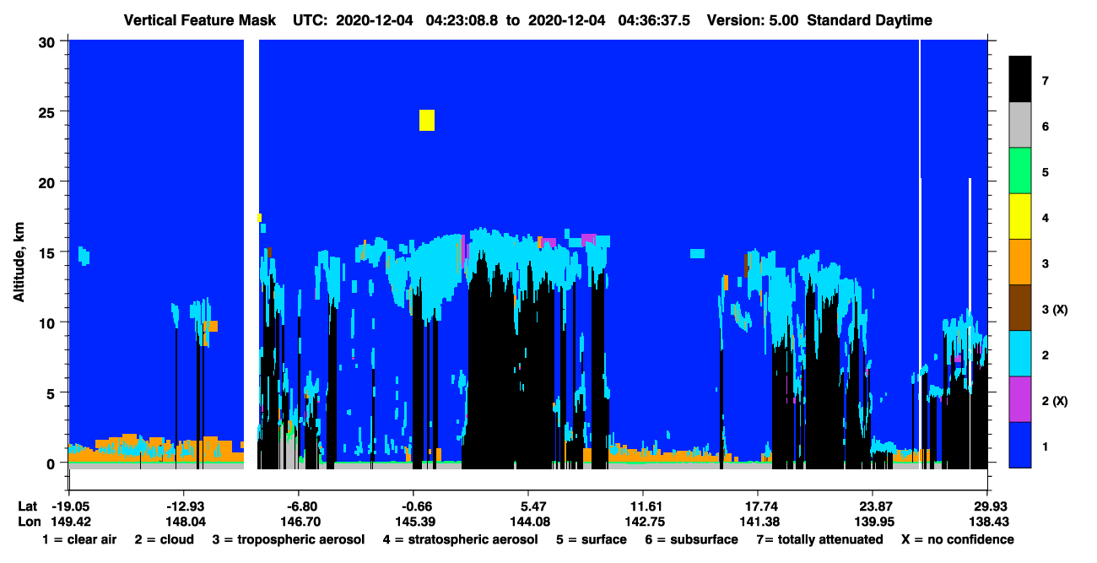Screen dimensions: 1097x563
Task: Click latitude value '-19.05'
Action: click(70, 506)
